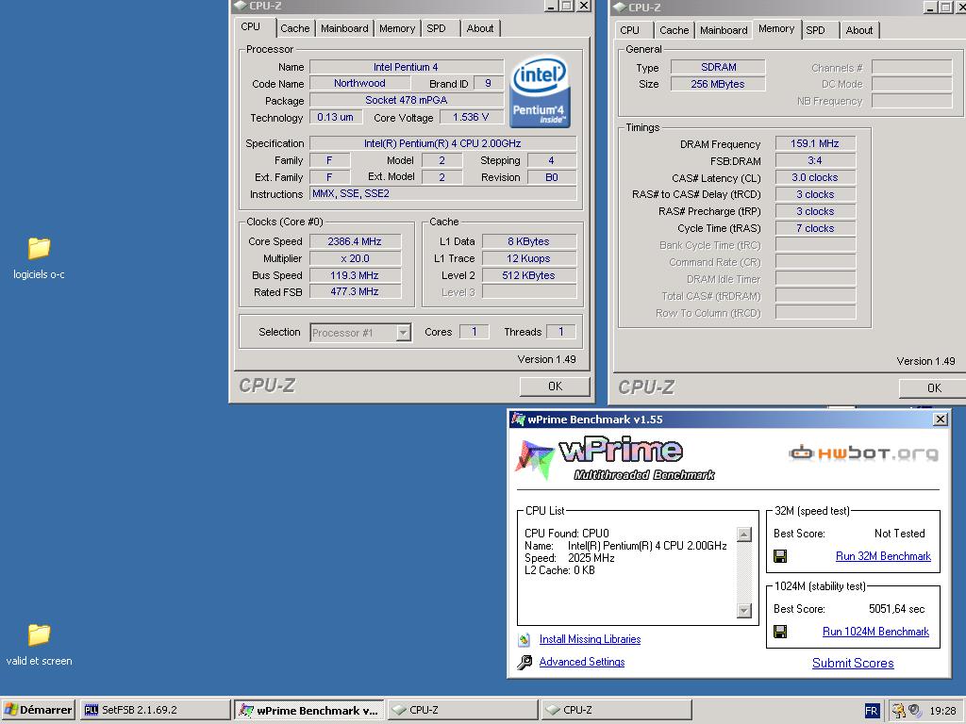
Task: Click CPU List scrollbar up arrow
Action: point(744,535)
